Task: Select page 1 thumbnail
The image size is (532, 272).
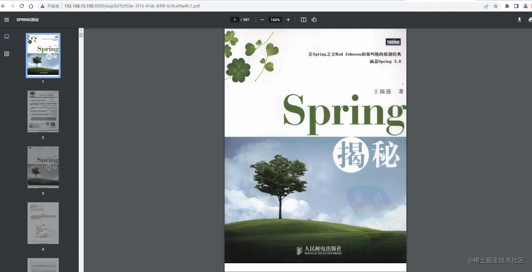Action: 43,56
